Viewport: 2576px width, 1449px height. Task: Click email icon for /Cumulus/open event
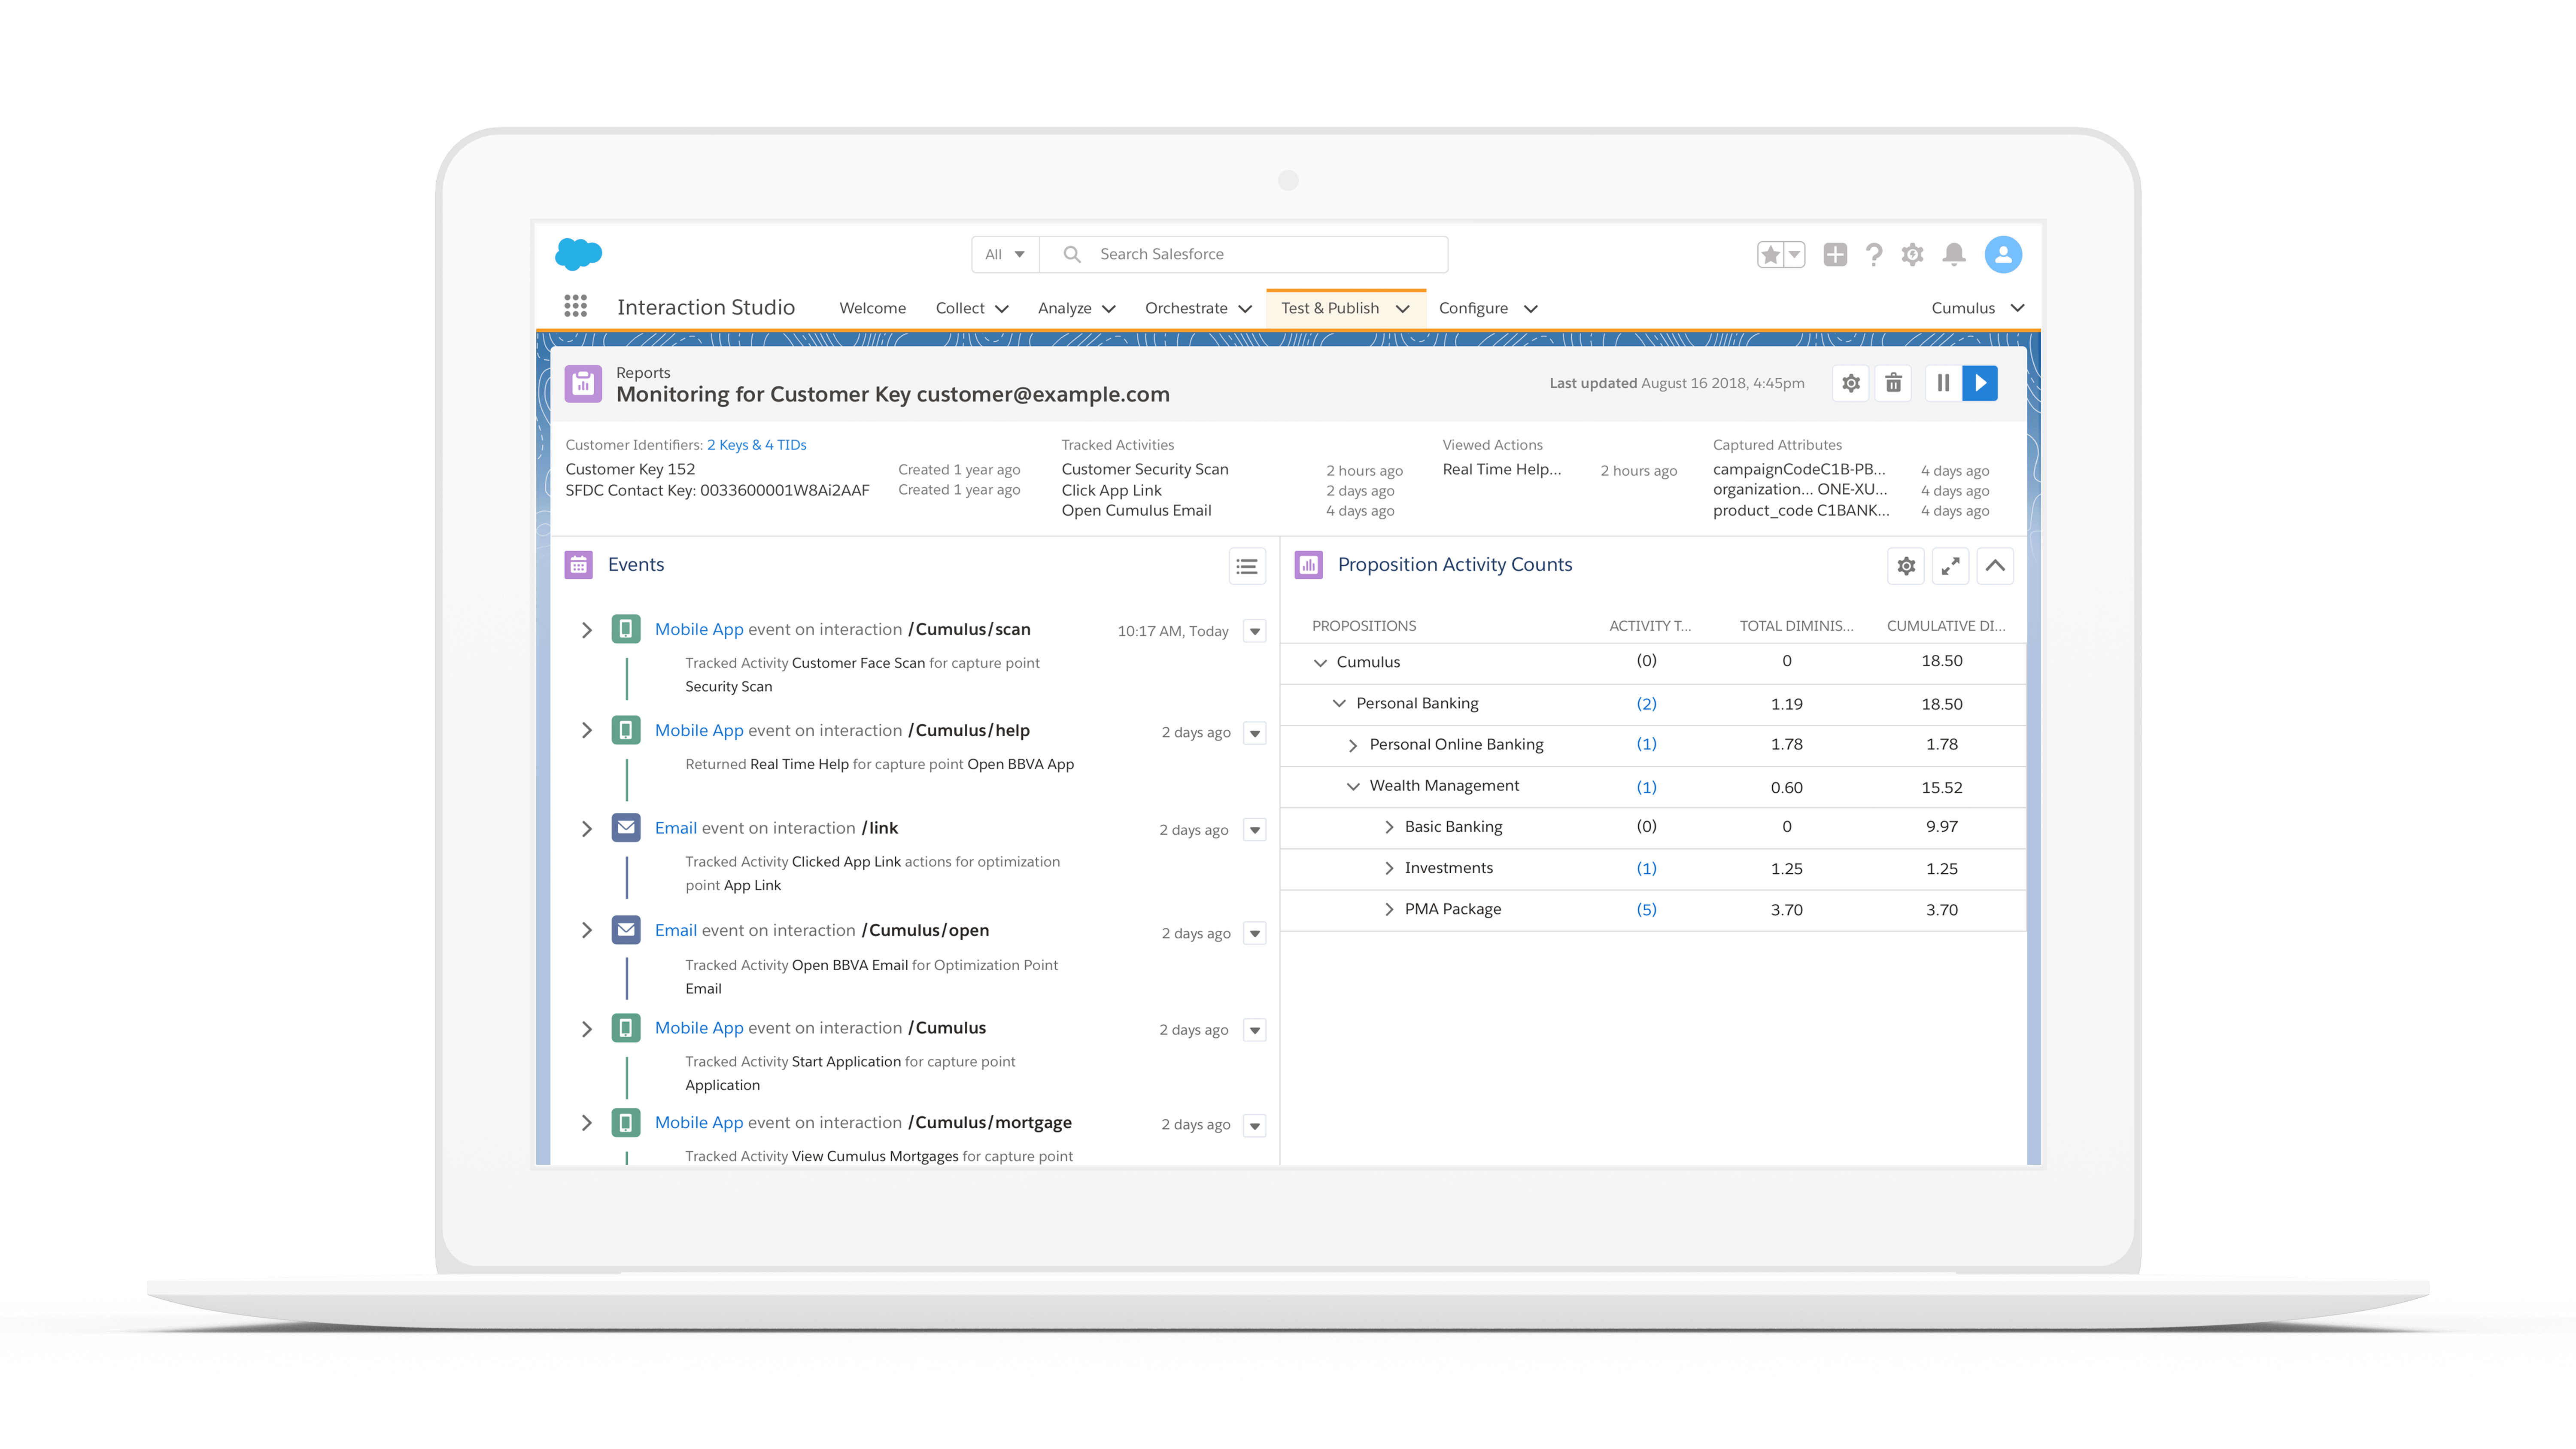pos(626,930)
